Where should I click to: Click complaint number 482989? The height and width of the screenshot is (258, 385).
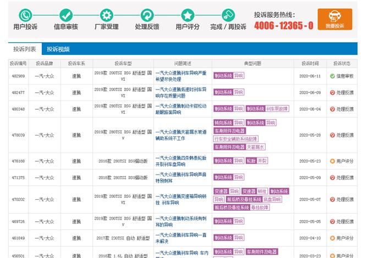pos(18,76)
